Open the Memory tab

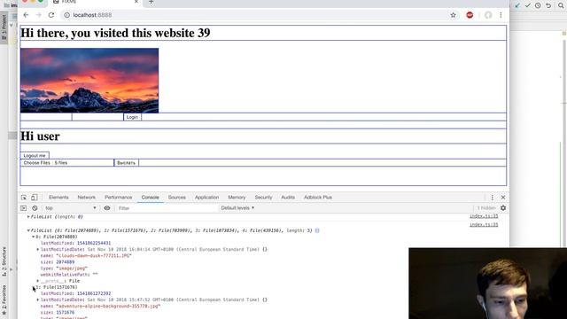tap(237, 198)
